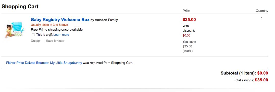
Task: Click the 'This is a gift' label text
Action: coord(44,35)
